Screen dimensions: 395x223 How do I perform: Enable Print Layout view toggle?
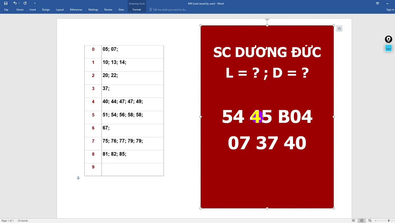pos(362,221)
